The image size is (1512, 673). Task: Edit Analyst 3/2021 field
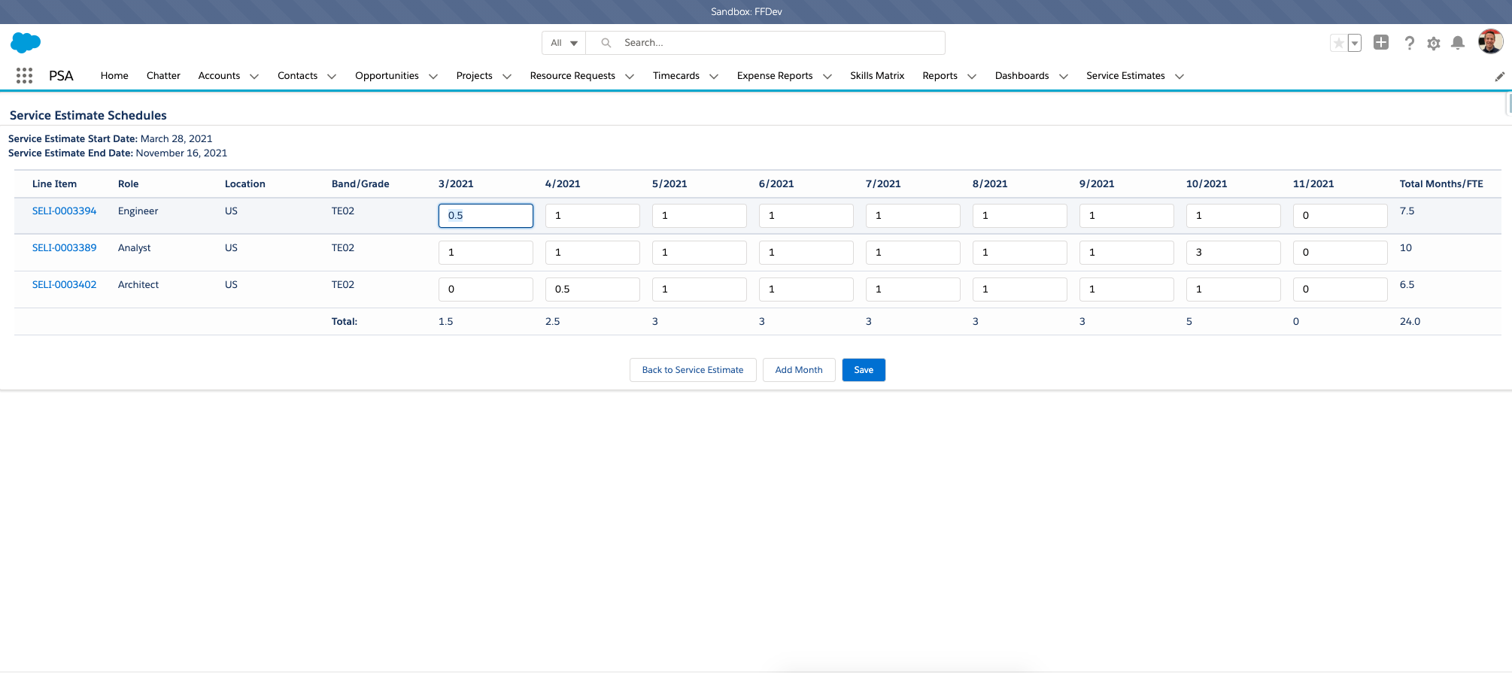click(486, 253)
